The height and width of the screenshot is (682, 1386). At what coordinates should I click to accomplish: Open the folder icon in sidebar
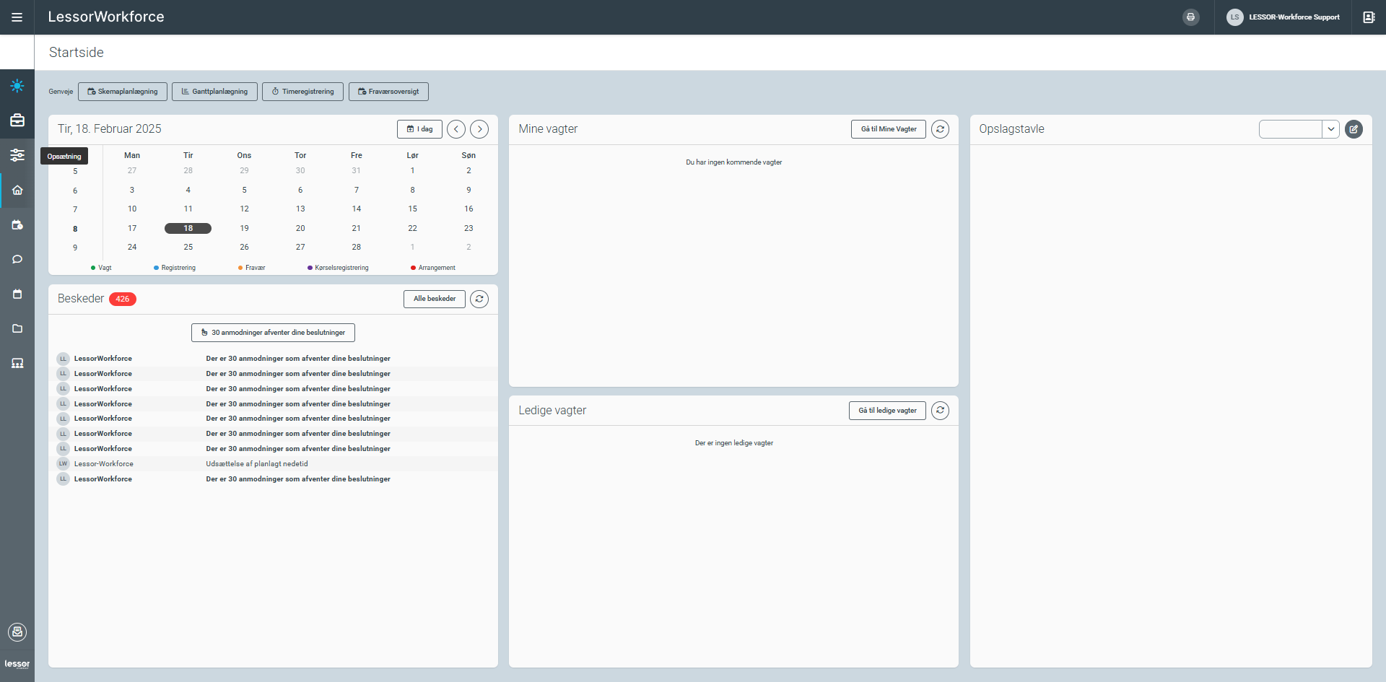coord(17,328)
